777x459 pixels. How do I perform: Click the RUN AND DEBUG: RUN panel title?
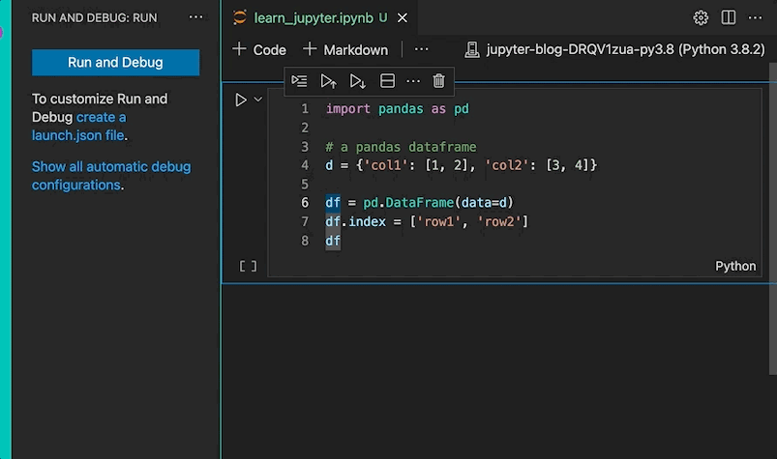[94, 17]
